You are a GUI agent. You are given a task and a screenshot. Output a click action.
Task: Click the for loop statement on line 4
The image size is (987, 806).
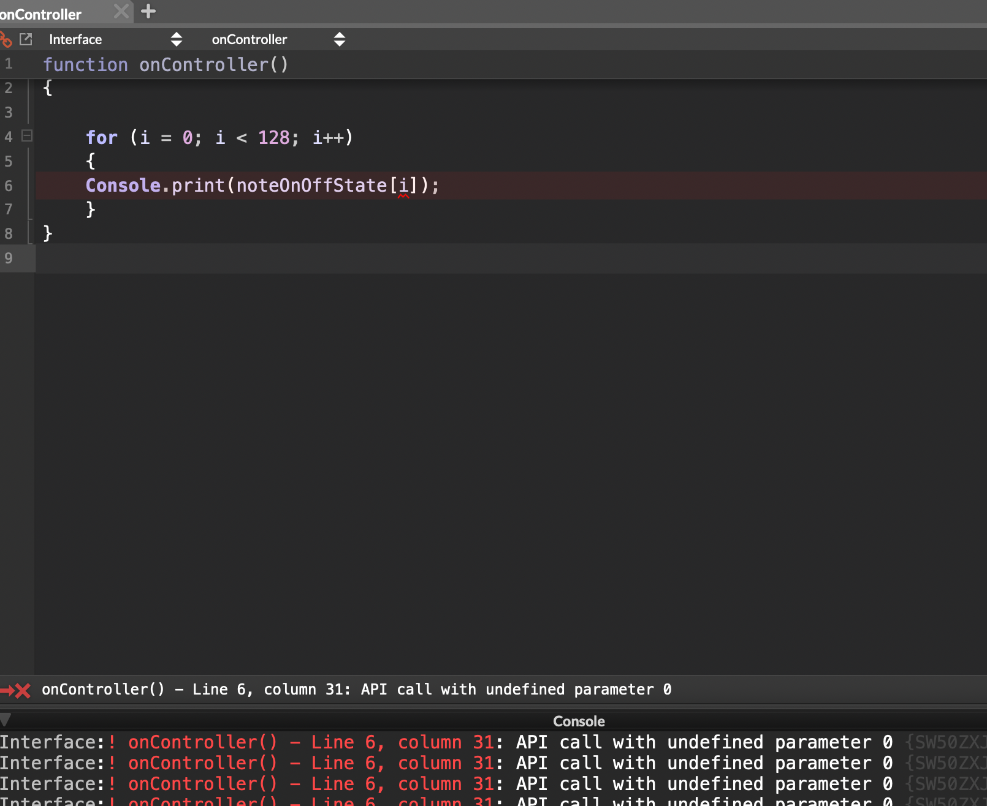point(219,137)
